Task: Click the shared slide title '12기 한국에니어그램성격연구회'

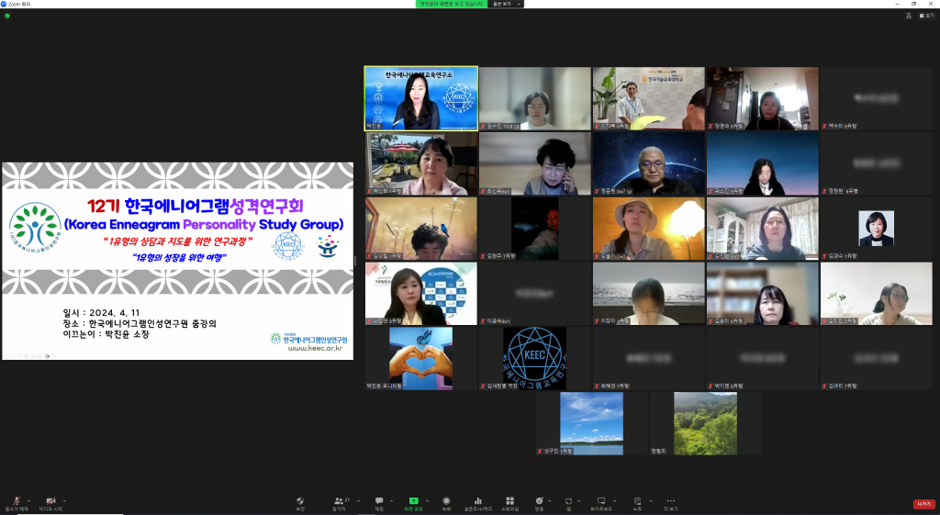Action: 195,207
